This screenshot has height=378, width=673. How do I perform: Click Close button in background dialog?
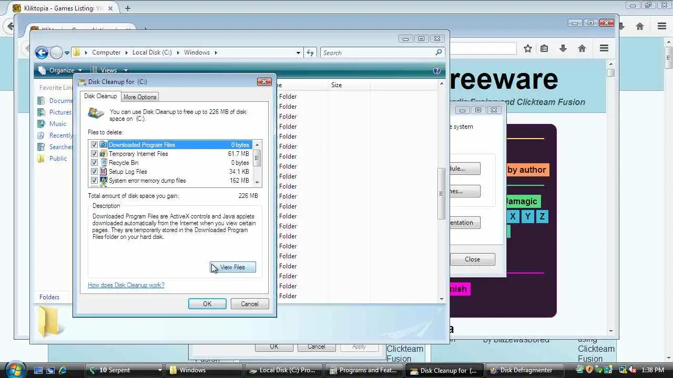[472, 259]
